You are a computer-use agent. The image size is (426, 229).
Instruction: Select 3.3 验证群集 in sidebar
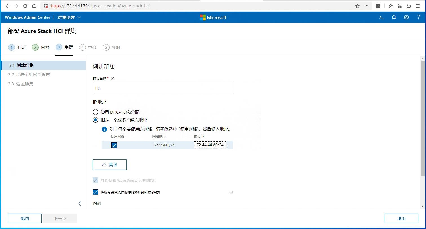[44, 84]
